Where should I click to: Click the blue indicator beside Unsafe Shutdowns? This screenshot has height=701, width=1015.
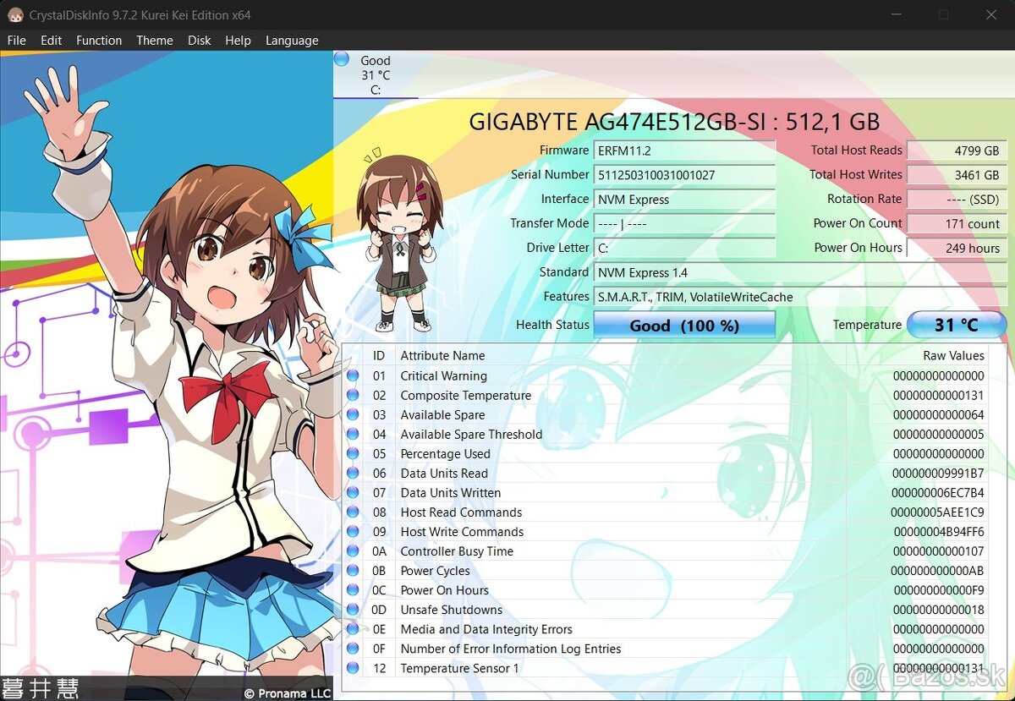coord(354,609)
